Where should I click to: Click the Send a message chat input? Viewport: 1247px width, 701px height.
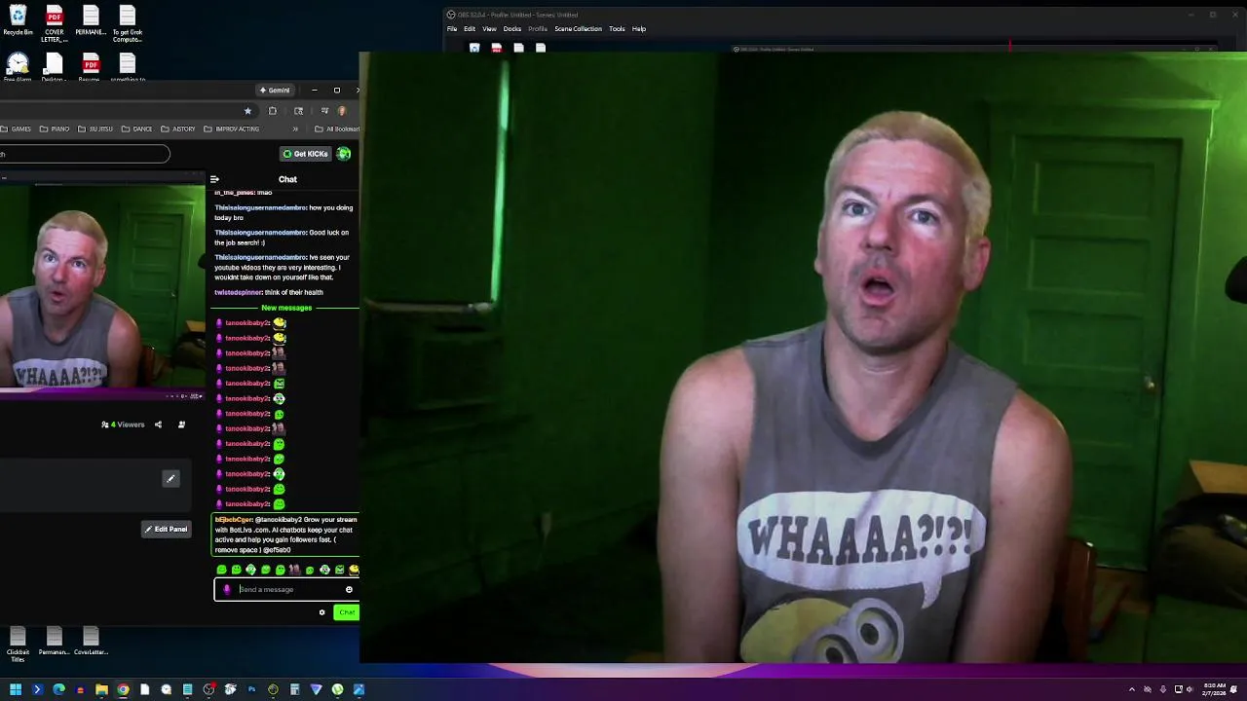(287, 589)
